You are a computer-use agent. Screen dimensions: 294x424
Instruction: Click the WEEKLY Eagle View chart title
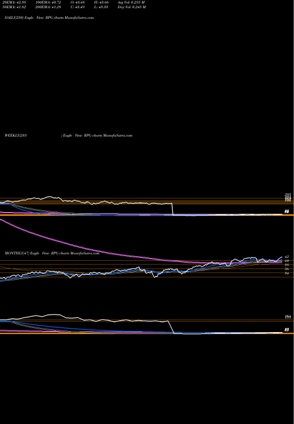tap(69, 135)
